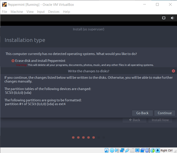Open the Machine menu

(x=17, y=12)
